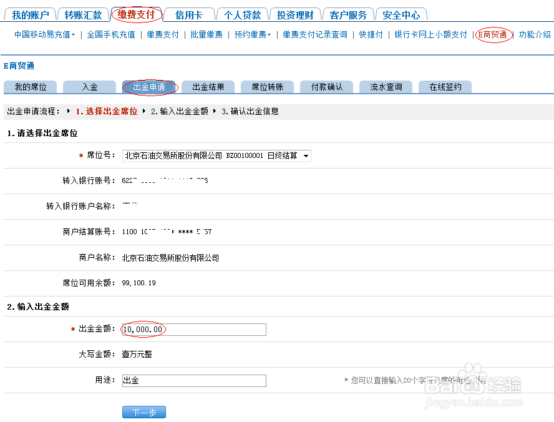Viewport: 554px width, 422px height.
Task: Open the 转账汇款 tab
Action: click(x=83, y=14)
